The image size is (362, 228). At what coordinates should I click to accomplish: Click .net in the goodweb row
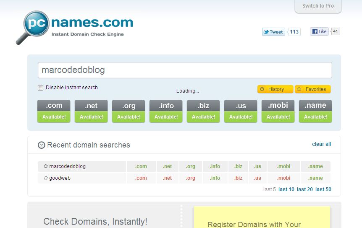[168, 178]
